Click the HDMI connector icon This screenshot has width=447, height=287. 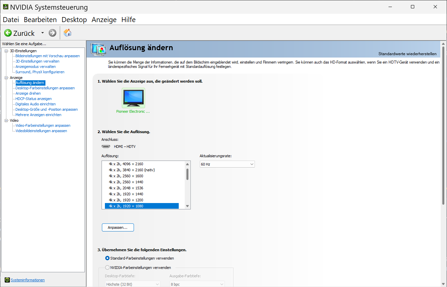106,147
